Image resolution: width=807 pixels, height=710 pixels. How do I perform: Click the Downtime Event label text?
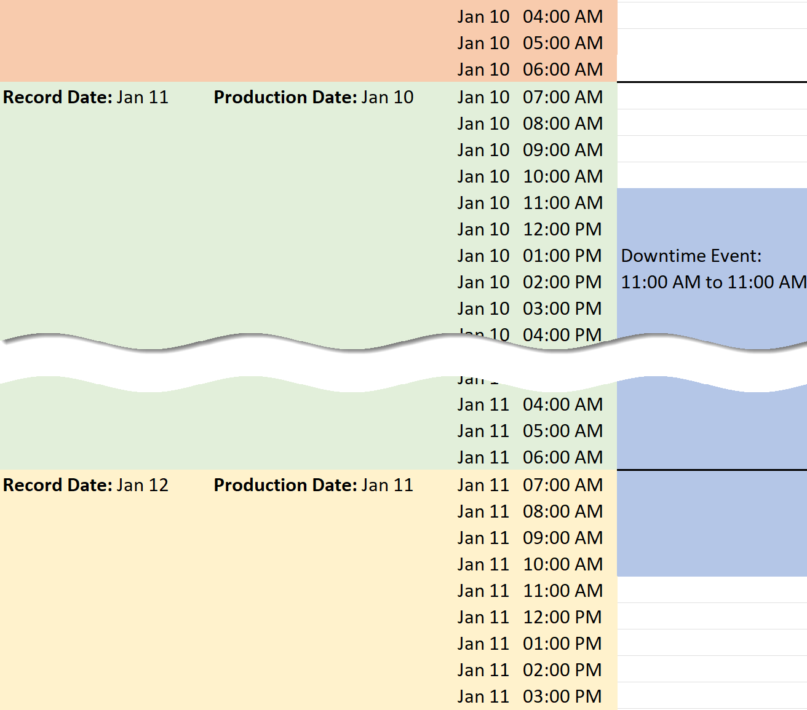[691, 256]
